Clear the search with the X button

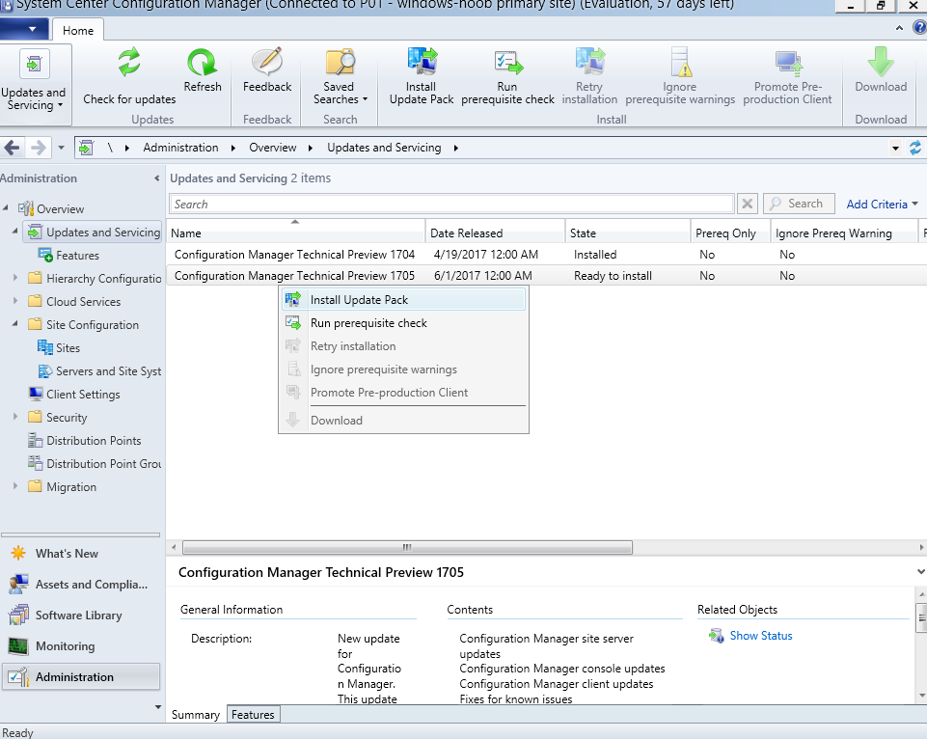(748, 204)
